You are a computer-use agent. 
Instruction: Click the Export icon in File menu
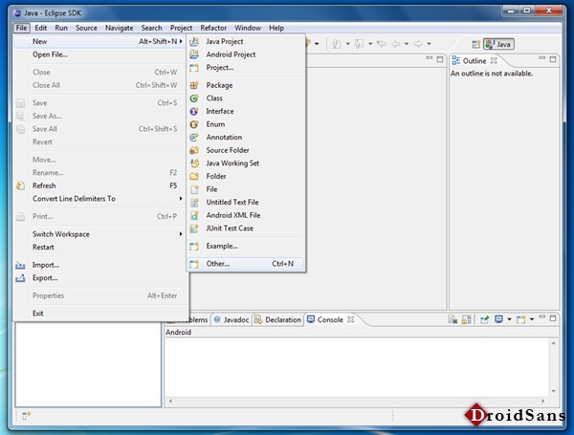pyautogui.click(x=20, y=278)
